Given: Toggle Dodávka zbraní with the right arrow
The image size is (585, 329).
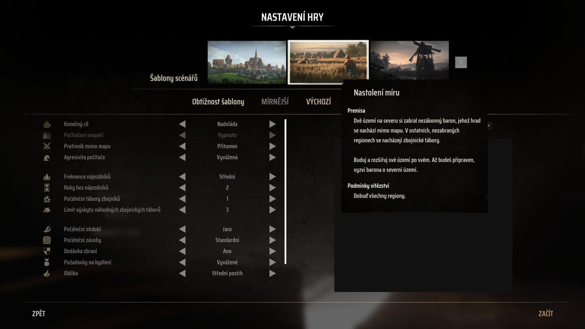Looking at the screenshot, I should (x=272, y=251).
